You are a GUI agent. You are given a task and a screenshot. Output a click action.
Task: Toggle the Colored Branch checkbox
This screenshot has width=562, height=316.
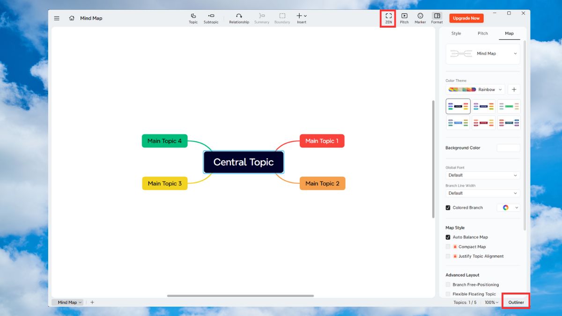pyautogui.click(x=448, y=207)
